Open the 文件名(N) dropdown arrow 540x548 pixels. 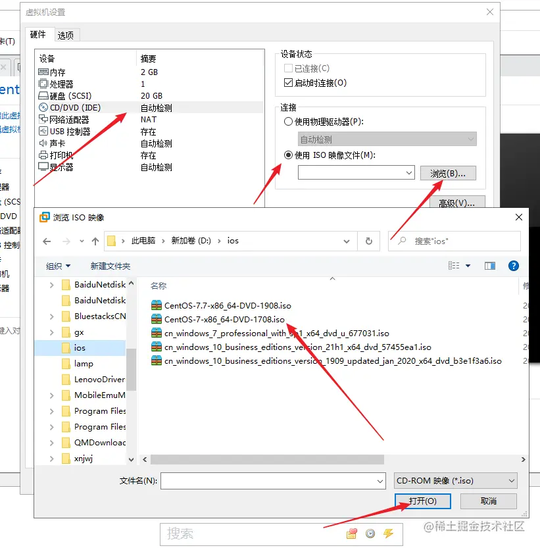coord(380,482)
